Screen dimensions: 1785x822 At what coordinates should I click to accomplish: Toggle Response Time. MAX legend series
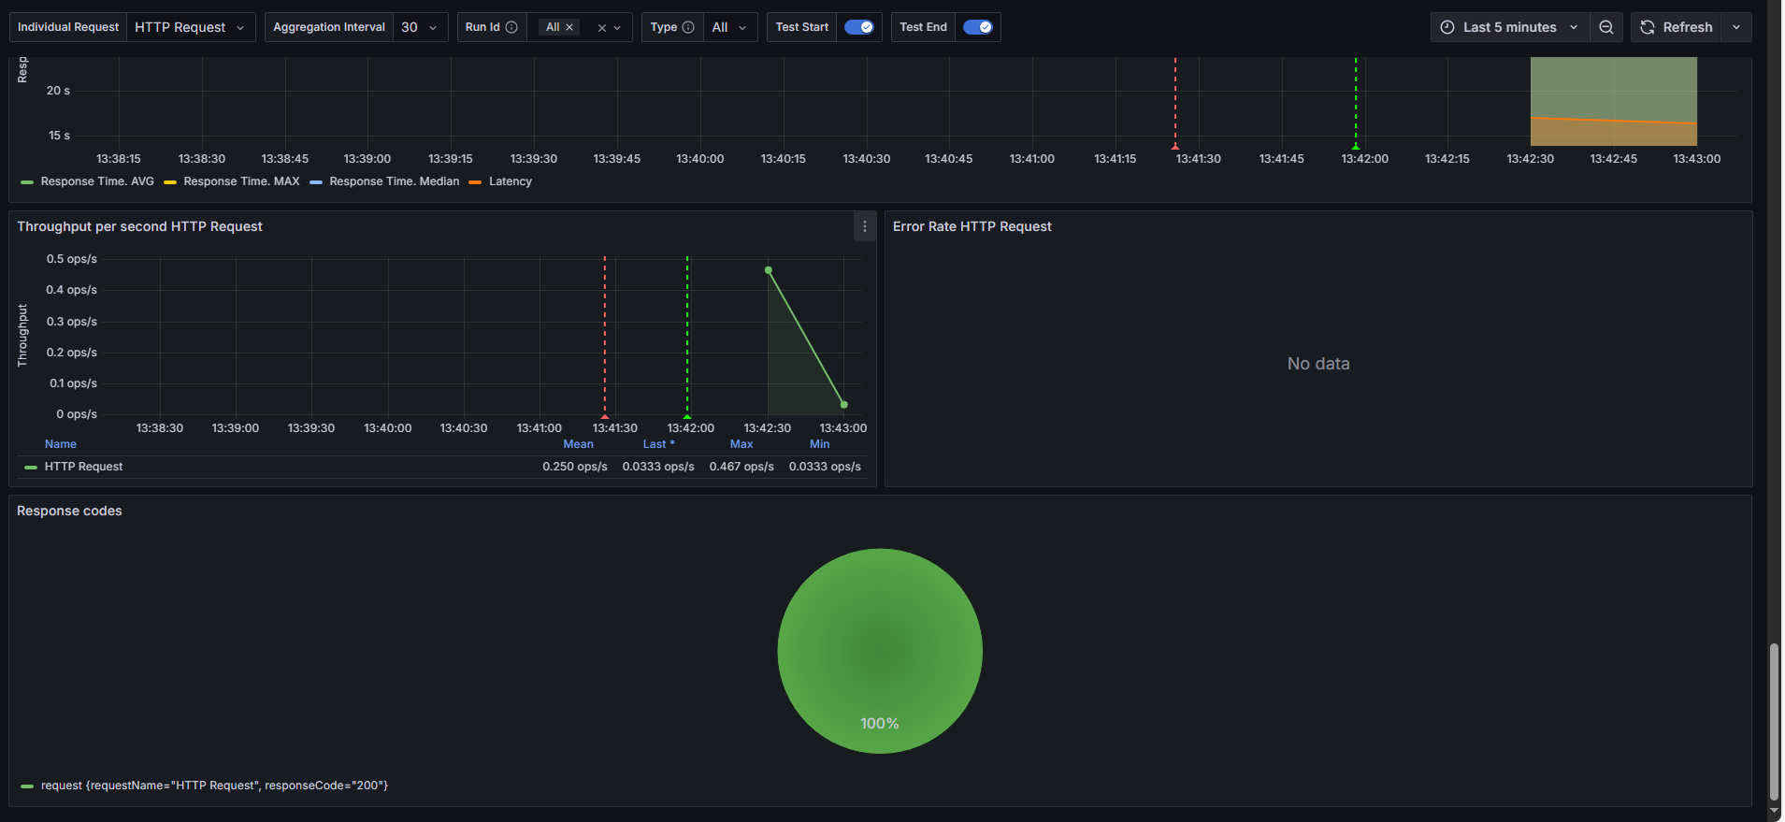coord(241,181)
